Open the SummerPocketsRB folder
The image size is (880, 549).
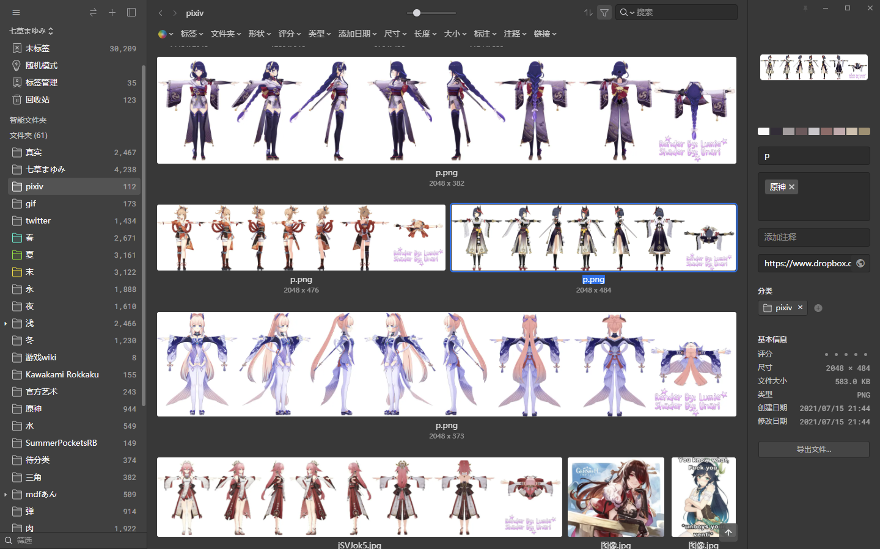pyautogui.click(x=74, y=443)
